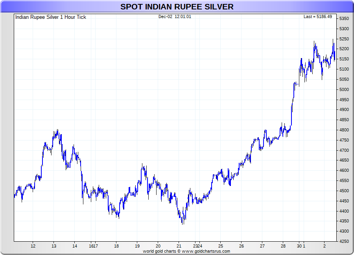Screen dimensions: 354x255
Task: Click the 'Last = 5186.49' value
Action: point(318,16)
